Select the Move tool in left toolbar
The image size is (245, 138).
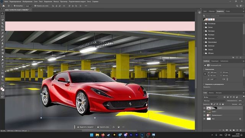tap(2, 13)
